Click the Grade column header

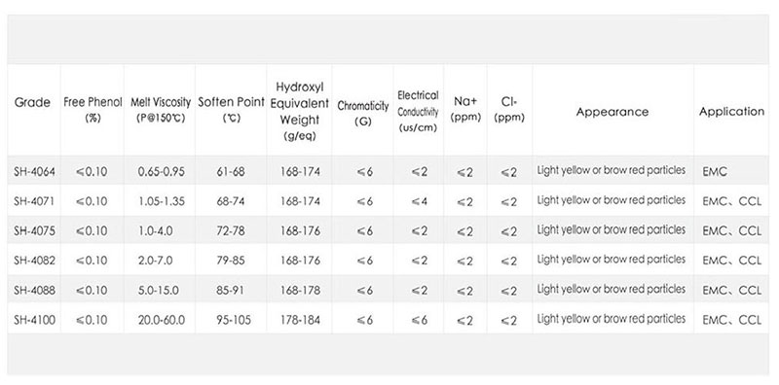(32, 103)
